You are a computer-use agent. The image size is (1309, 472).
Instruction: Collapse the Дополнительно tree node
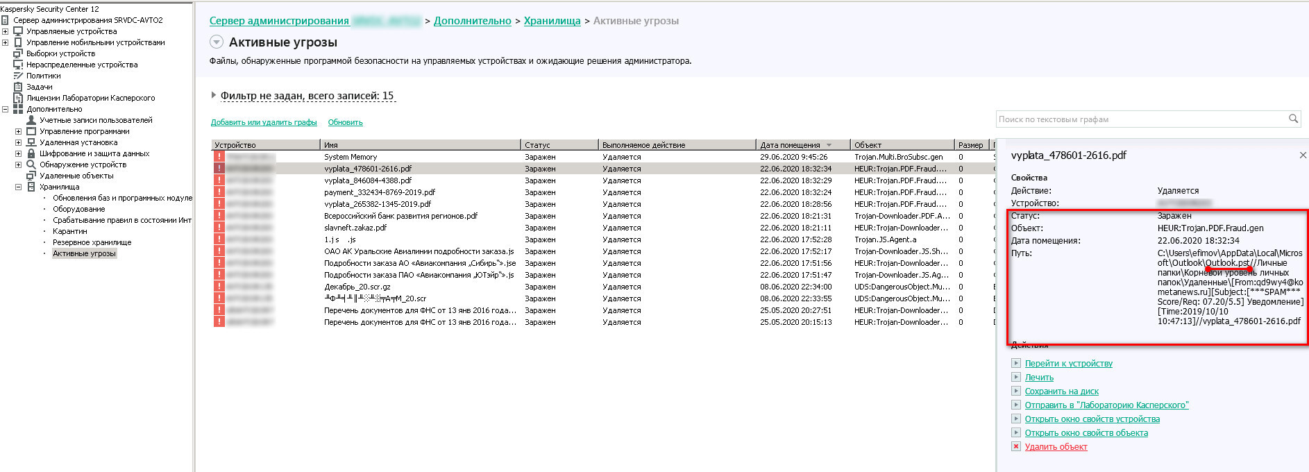point(6,109)
